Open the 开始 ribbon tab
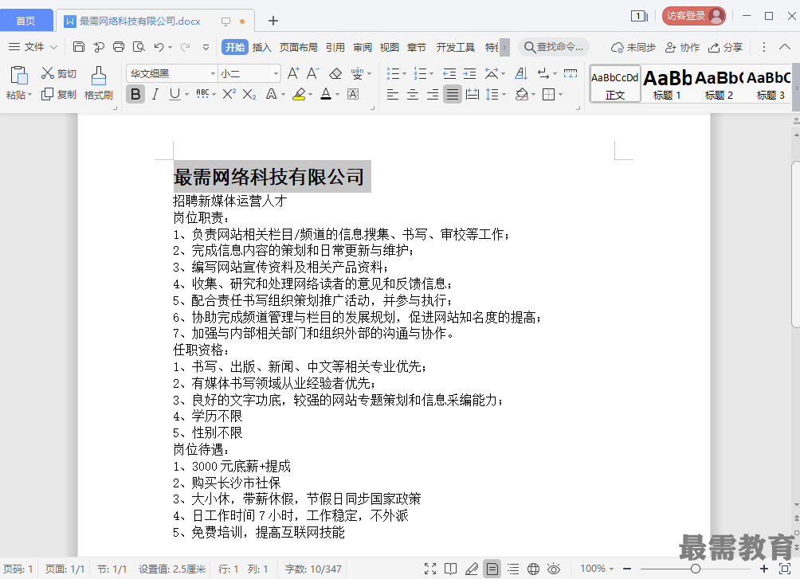This screenshot has width=800, height=579. coord(235,47)
